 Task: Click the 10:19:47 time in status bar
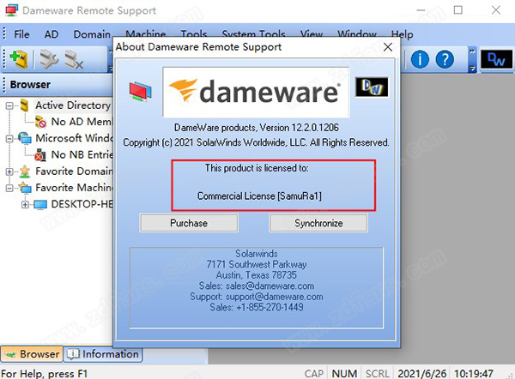click(x=474, y=374)
